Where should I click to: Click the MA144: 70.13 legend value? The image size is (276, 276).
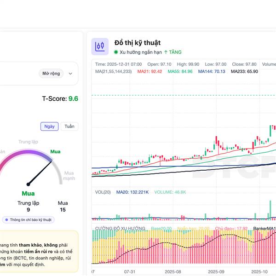pyautogui.click(x=212, y=71)
